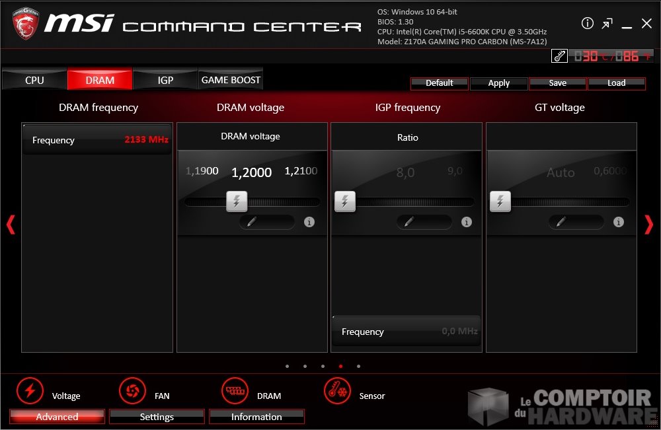Screen dimensions: 661x430
Task: Click the IGP Ratio slider handle
Action: pyautogui.click(x=345, y=201)
